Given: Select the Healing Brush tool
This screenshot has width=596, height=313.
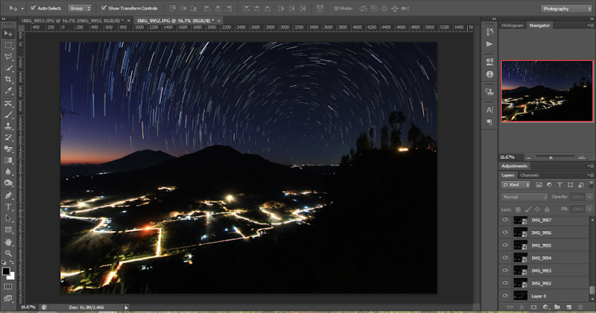Looking at the screenshot, I should click(x=8, y=103).
